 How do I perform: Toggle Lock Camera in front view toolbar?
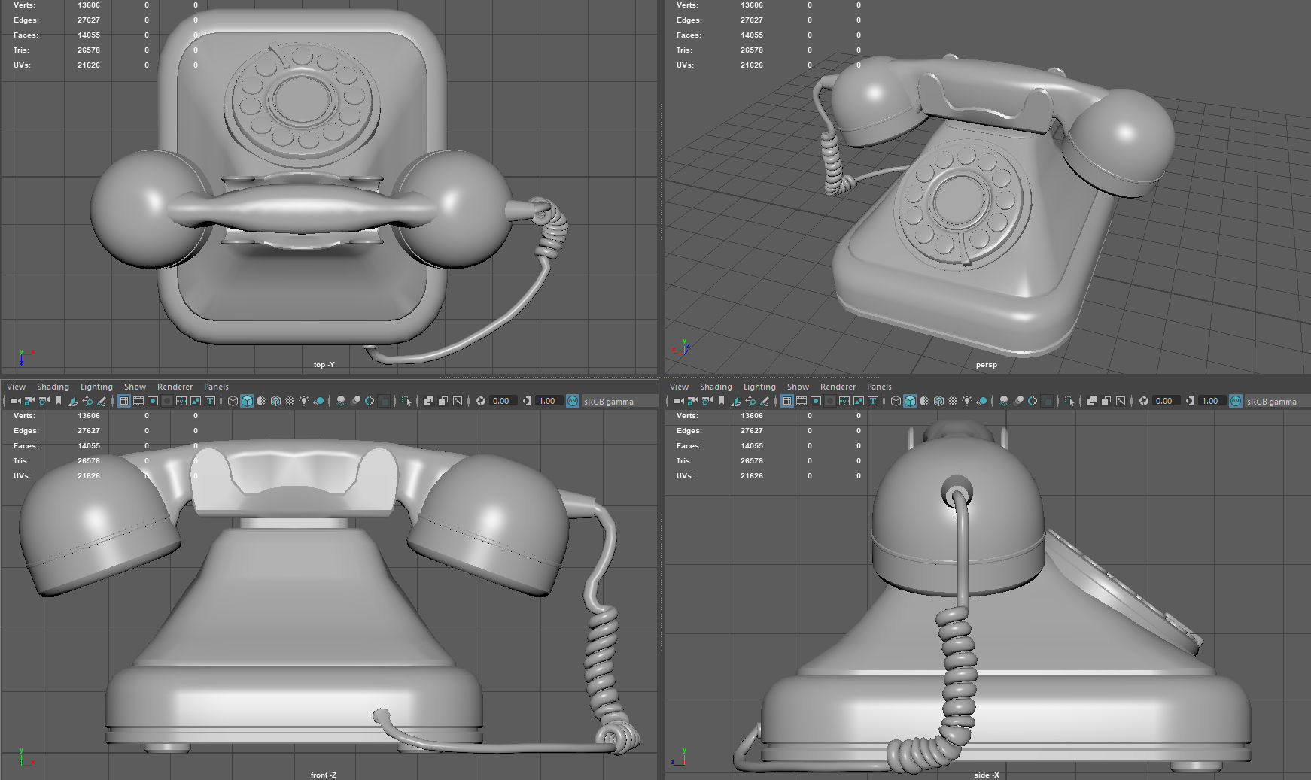[29, 401]
